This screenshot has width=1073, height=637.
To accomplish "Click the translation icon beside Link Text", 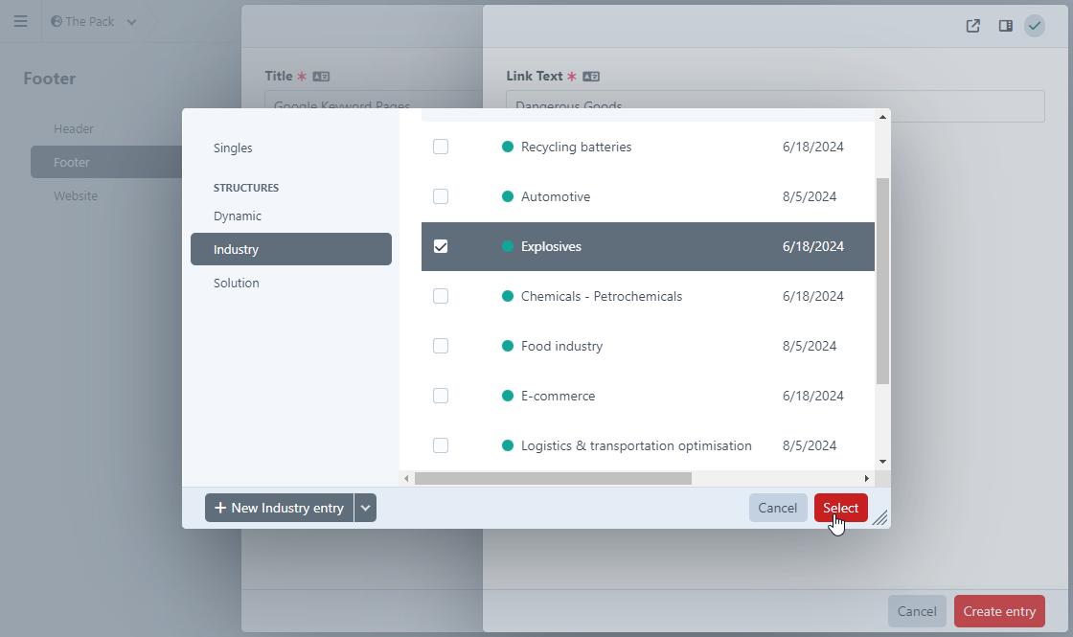I will 591,77.
